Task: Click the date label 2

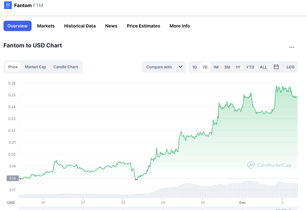Action: (282, 202)
